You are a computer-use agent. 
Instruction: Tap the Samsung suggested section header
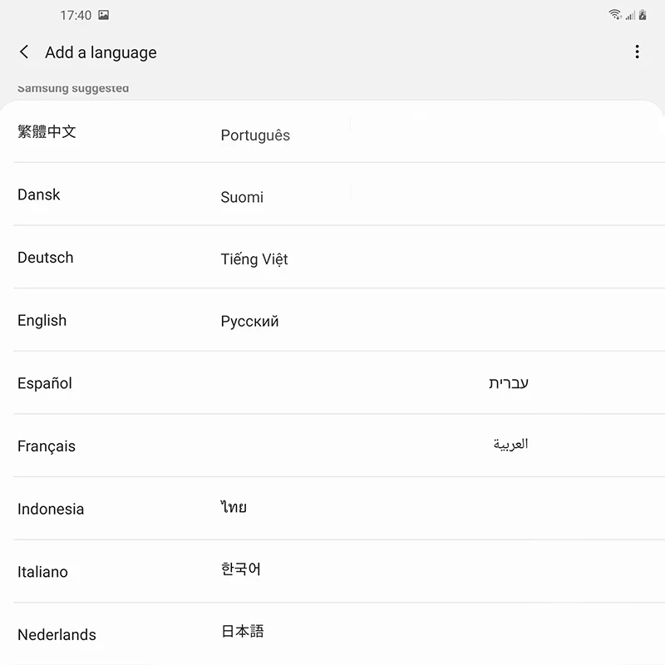73,88
